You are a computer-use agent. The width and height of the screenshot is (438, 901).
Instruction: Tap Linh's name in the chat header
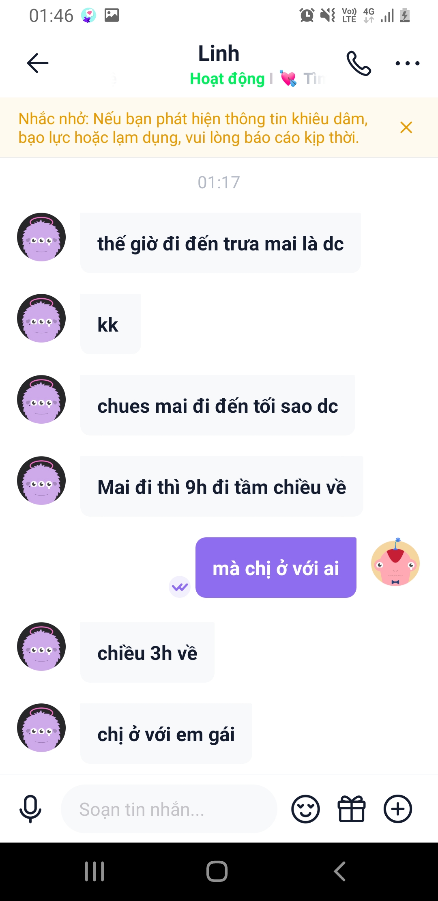tap(219, 54)
